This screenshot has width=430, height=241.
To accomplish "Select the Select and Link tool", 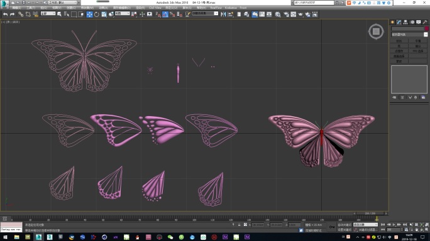I will (21, 14).
